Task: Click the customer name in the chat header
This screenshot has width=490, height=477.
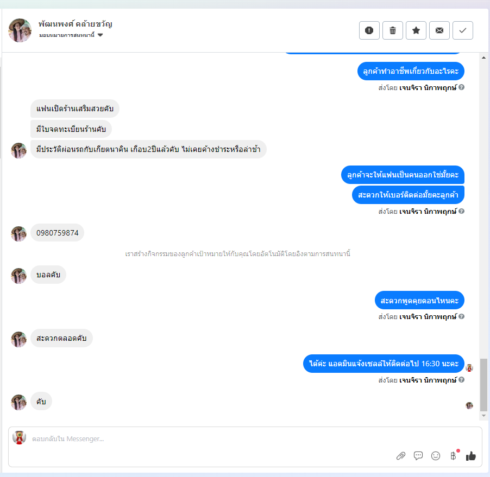Action: click(76, 24)
